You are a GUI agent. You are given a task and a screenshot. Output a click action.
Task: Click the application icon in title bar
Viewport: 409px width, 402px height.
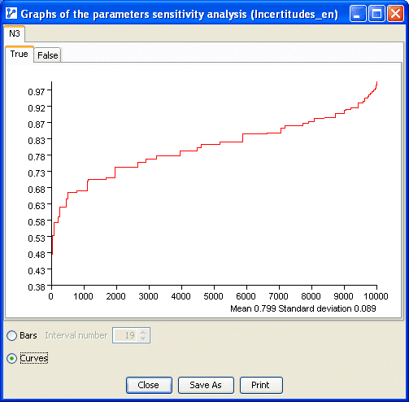tap(11, 14)
